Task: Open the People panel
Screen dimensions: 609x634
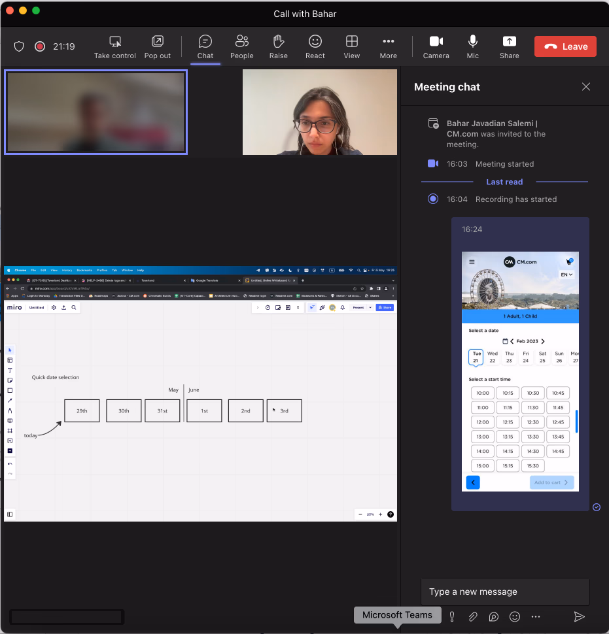Action: [x=241, y=47]
